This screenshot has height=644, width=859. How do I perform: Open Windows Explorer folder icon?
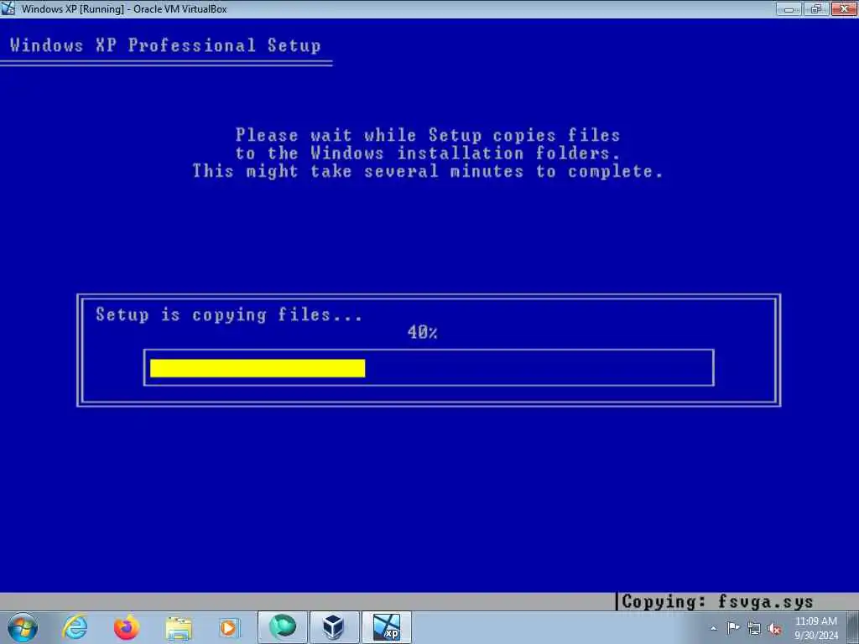(179, 627)
